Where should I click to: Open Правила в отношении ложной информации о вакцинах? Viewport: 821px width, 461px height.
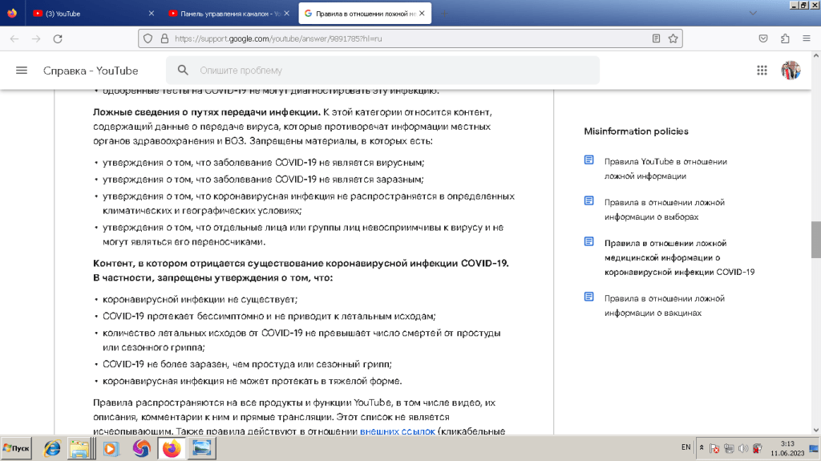[x=664, y=305]
